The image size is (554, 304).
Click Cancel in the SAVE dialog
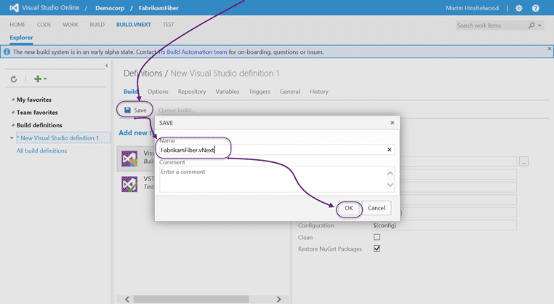[377, 208]
